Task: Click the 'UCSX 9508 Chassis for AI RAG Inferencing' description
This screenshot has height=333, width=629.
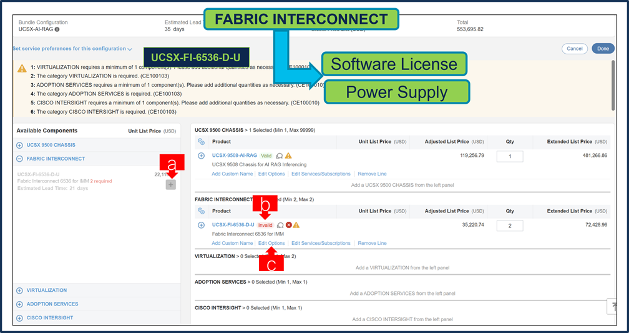Action: [259, 165]
